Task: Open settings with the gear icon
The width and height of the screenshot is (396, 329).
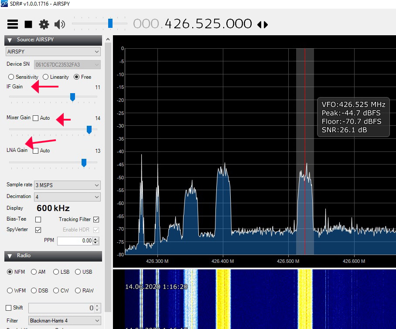Action: [x=44, y=24]
